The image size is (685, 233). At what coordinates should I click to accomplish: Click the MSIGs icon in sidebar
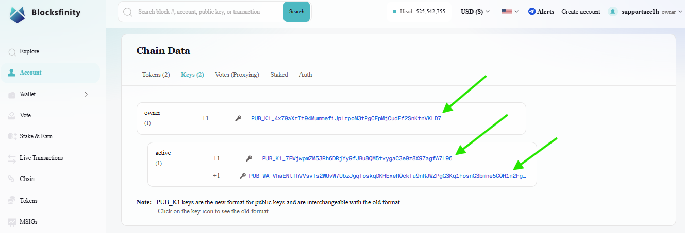(x=11, y=222)
